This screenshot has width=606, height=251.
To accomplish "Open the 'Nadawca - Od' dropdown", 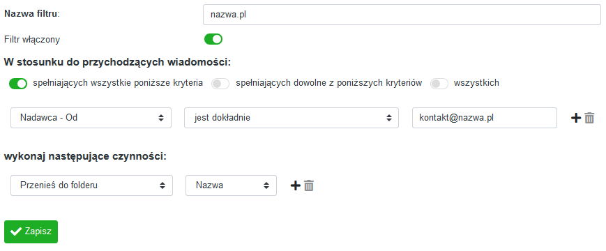I will (x=91, y=118).
